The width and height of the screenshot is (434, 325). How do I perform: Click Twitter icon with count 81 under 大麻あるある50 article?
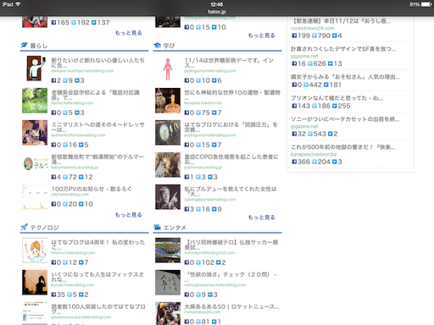[x=198, y=322]
